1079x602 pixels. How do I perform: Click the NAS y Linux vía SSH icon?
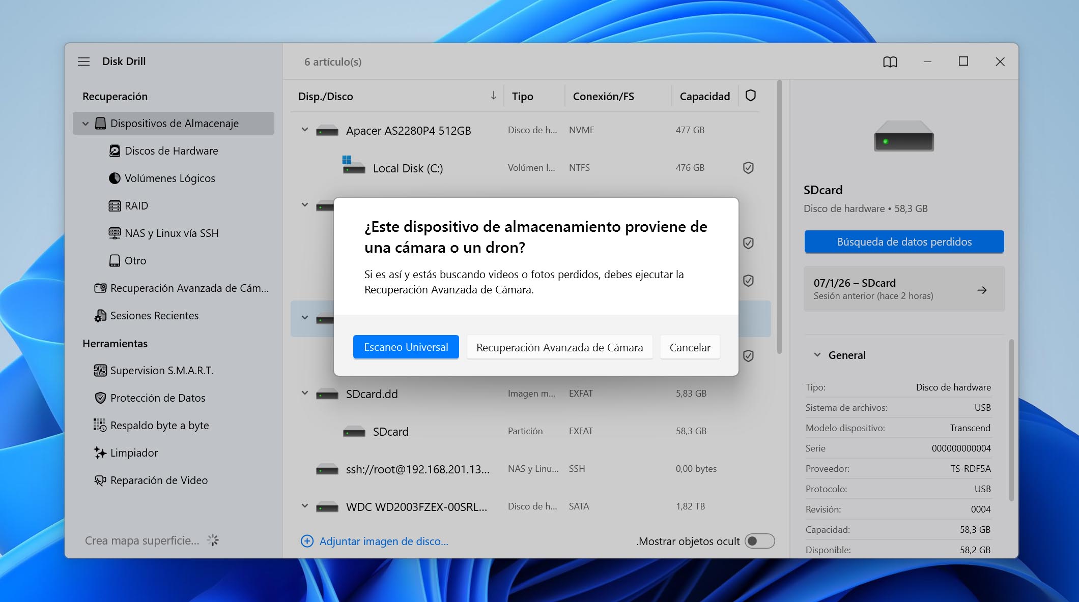pyautogui.click(x=115, y=233)
